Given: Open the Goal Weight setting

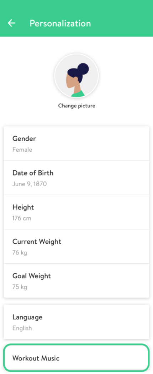Looking at the screenshot, I should [x=76, y=281].
